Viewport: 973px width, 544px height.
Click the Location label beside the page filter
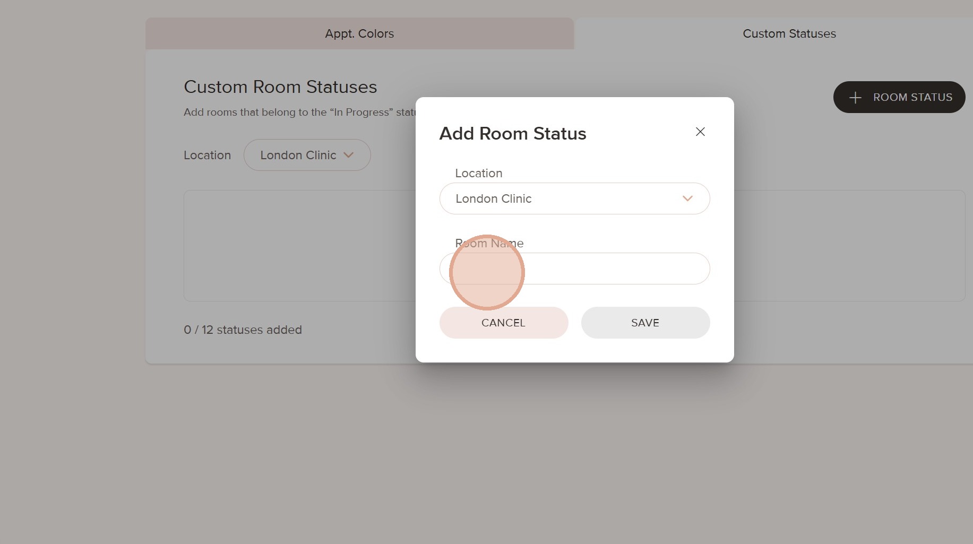click(x=207, y=155)
